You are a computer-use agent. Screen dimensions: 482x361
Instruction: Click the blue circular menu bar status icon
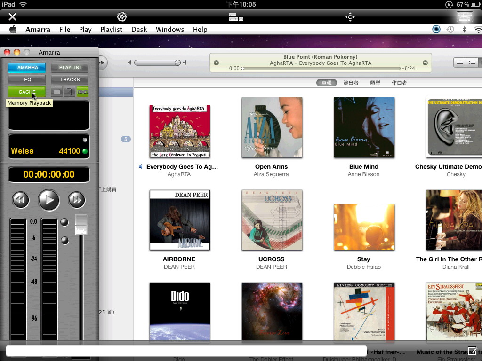pos(436,29)
